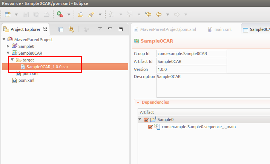This screenshot has width=270, height=164.
Task: Select Sample0CAR_1.0.0.car file in tree
Action: click(x=47, y=67)
